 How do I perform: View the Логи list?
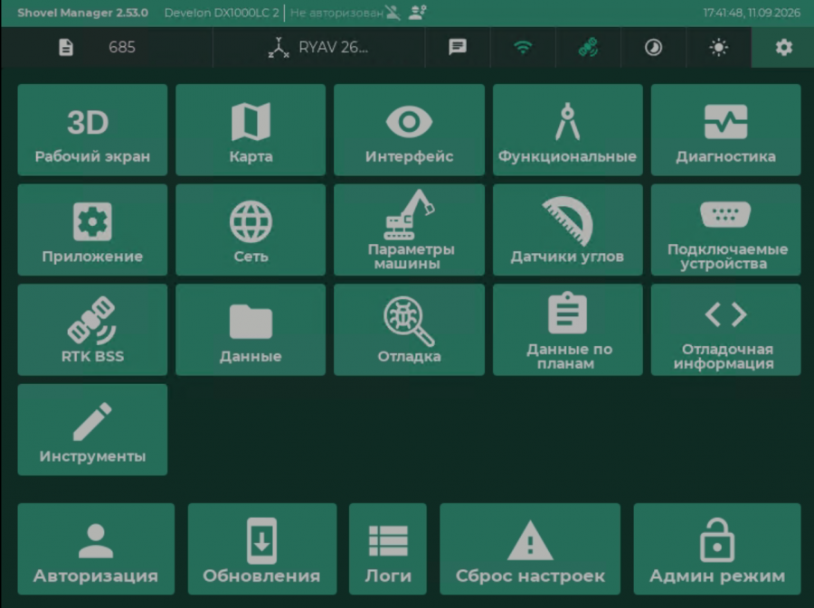[388, 549]
